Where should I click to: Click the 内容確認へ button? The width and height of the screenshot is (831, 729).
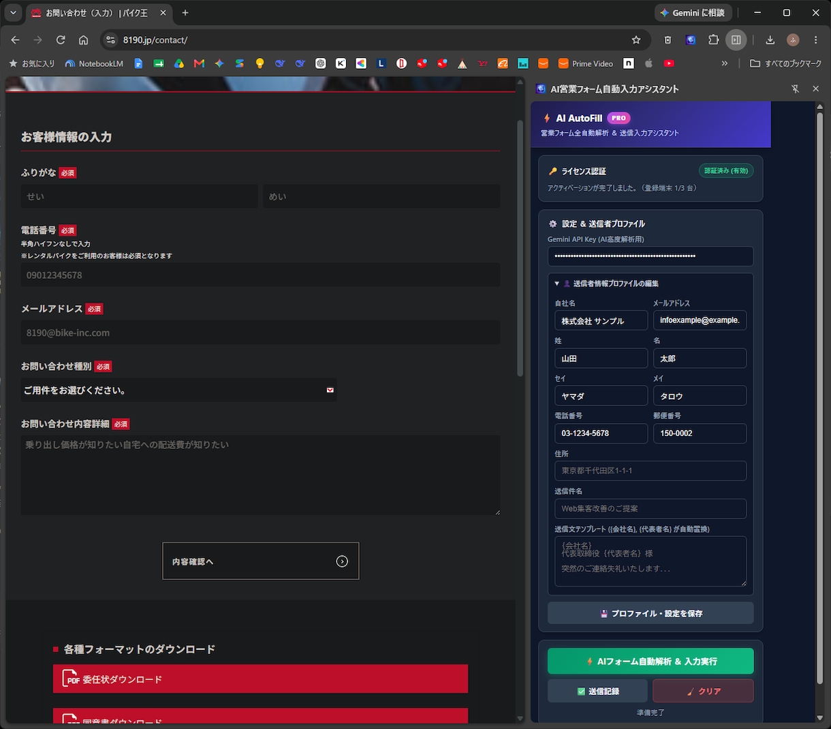tap(260, 561)
